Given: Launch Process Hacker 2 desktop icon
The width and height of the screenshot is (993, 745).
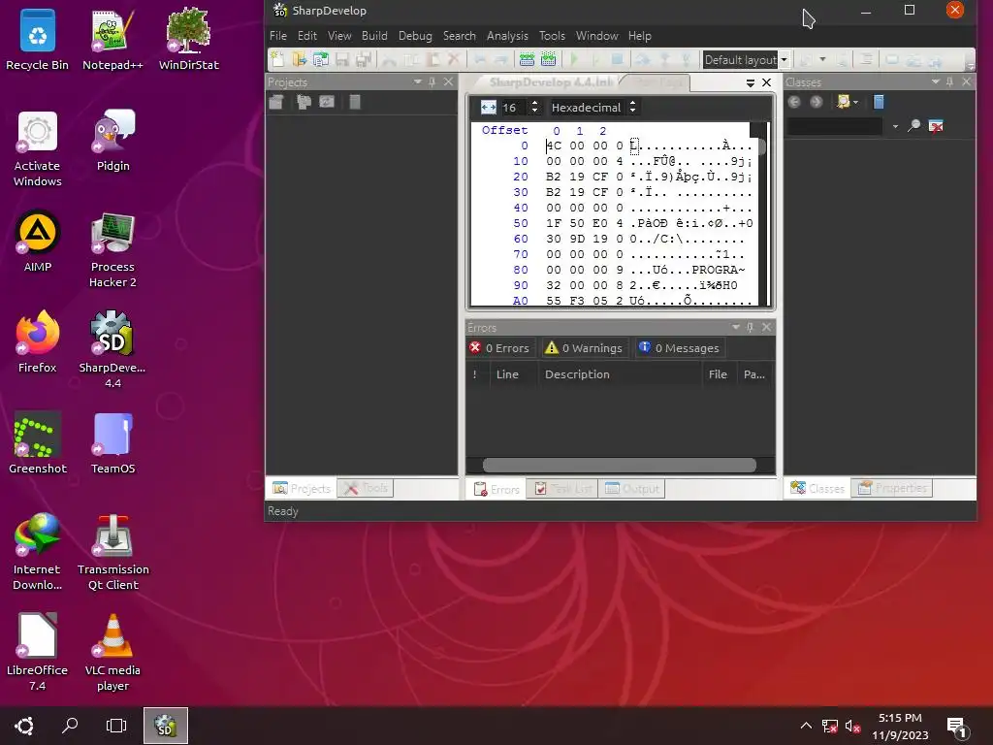Looking at the screenshot, I should 112,250.
